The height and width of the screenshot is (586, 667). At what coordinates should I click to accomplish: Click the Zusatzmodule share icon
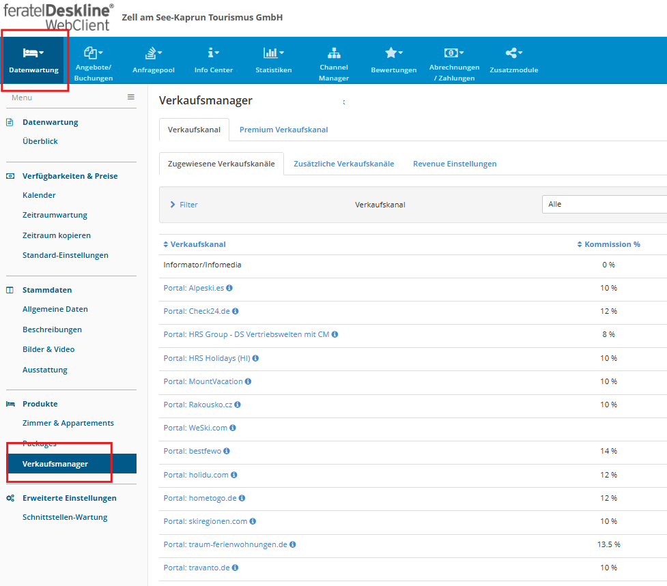(513, 53)
